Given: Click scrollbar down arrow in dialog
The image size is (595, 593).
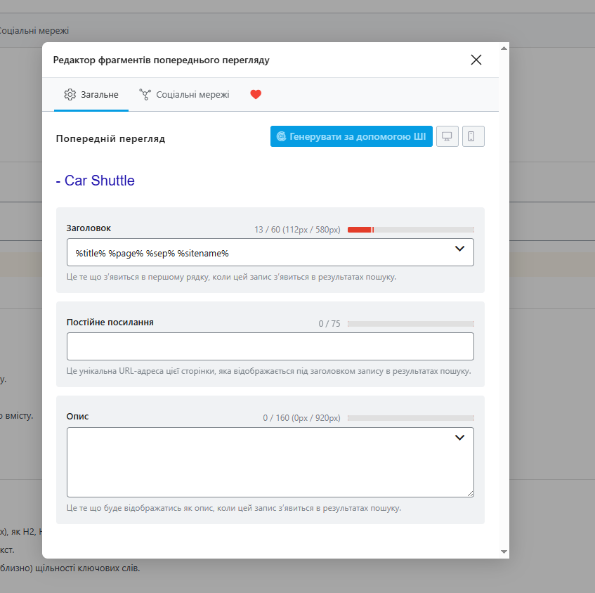Looking at the screenshot, I should click(x=504, y=552).
